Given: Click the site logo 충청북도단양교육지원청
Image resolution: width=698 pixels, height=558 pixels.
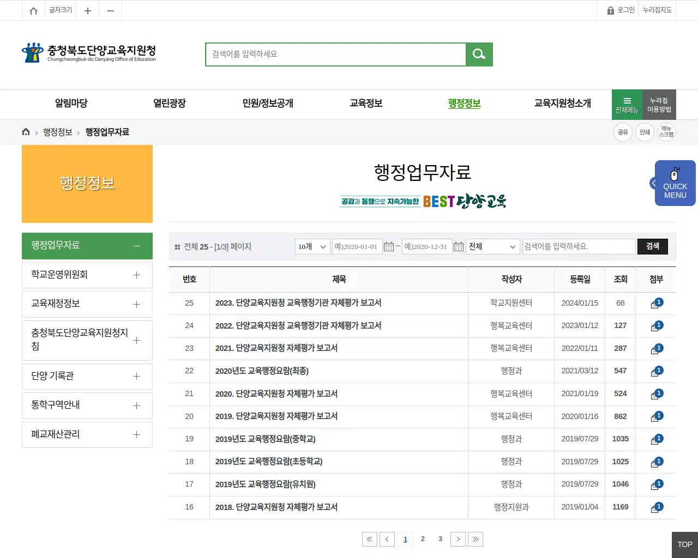Looking at the screenshot, I should click(89, 53).
